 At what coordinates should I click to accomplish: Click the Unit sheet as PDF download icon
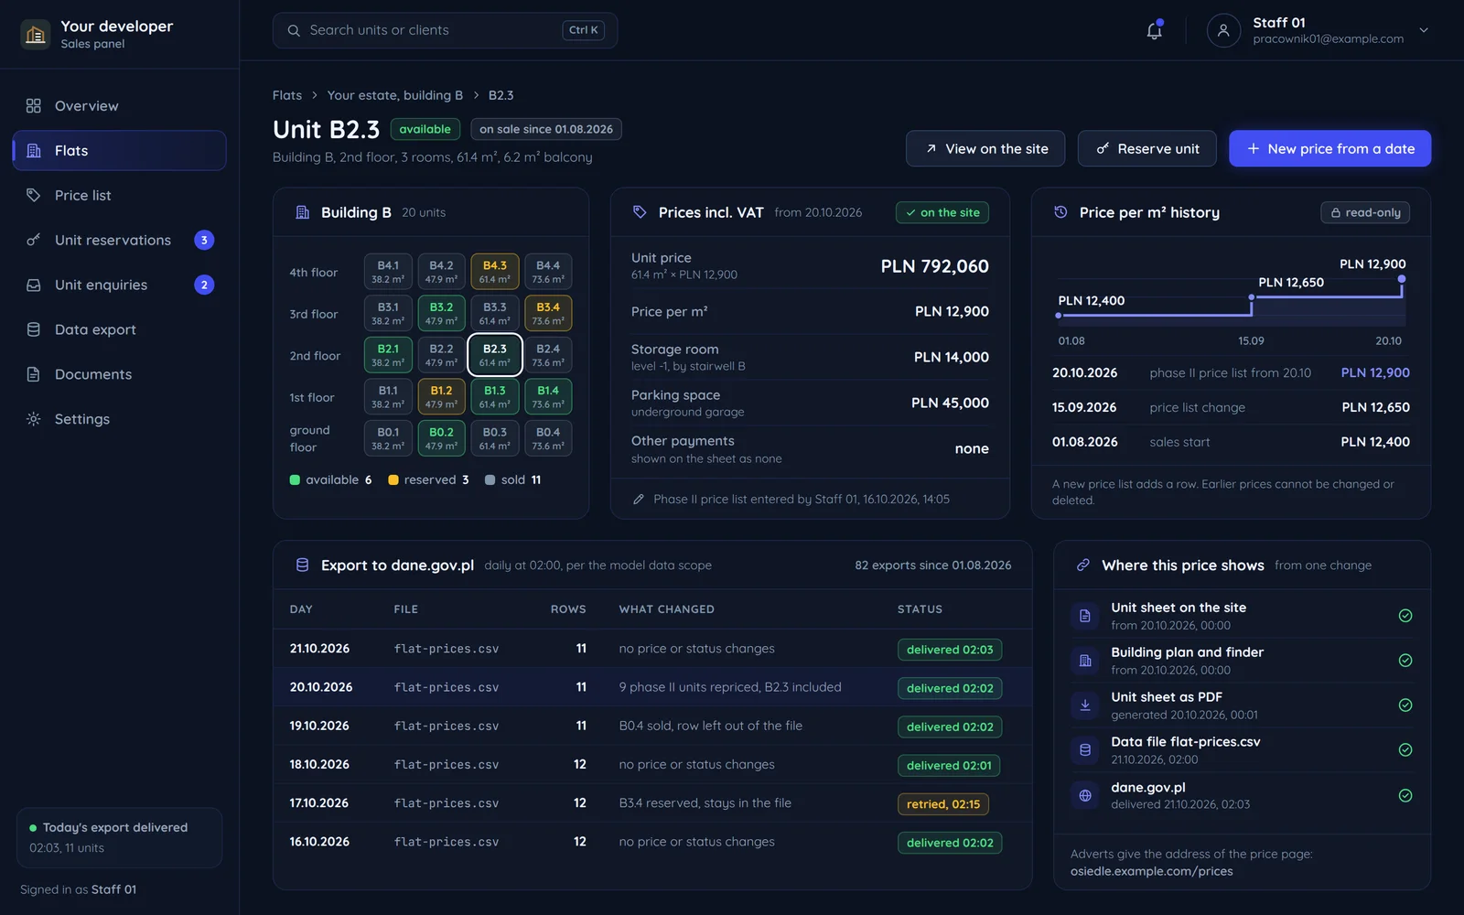1085,705
